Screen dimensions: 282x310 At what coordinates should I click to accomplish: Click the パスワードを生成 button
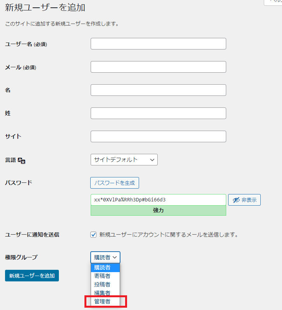coord(115,183)
